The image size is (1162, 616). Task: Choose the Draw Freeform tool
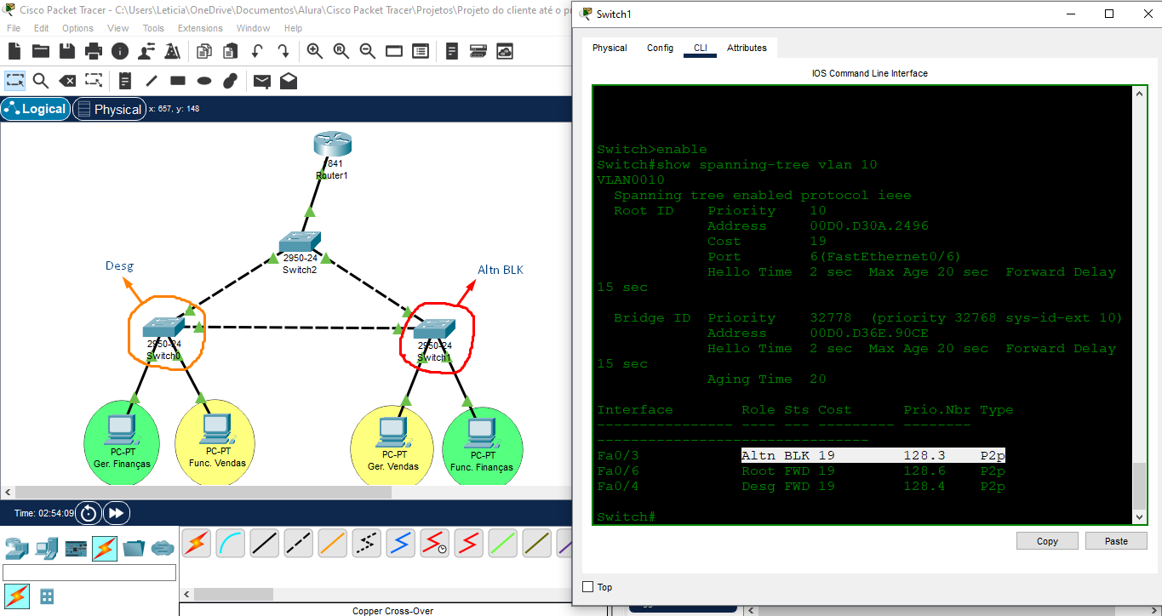pos(230,81)
